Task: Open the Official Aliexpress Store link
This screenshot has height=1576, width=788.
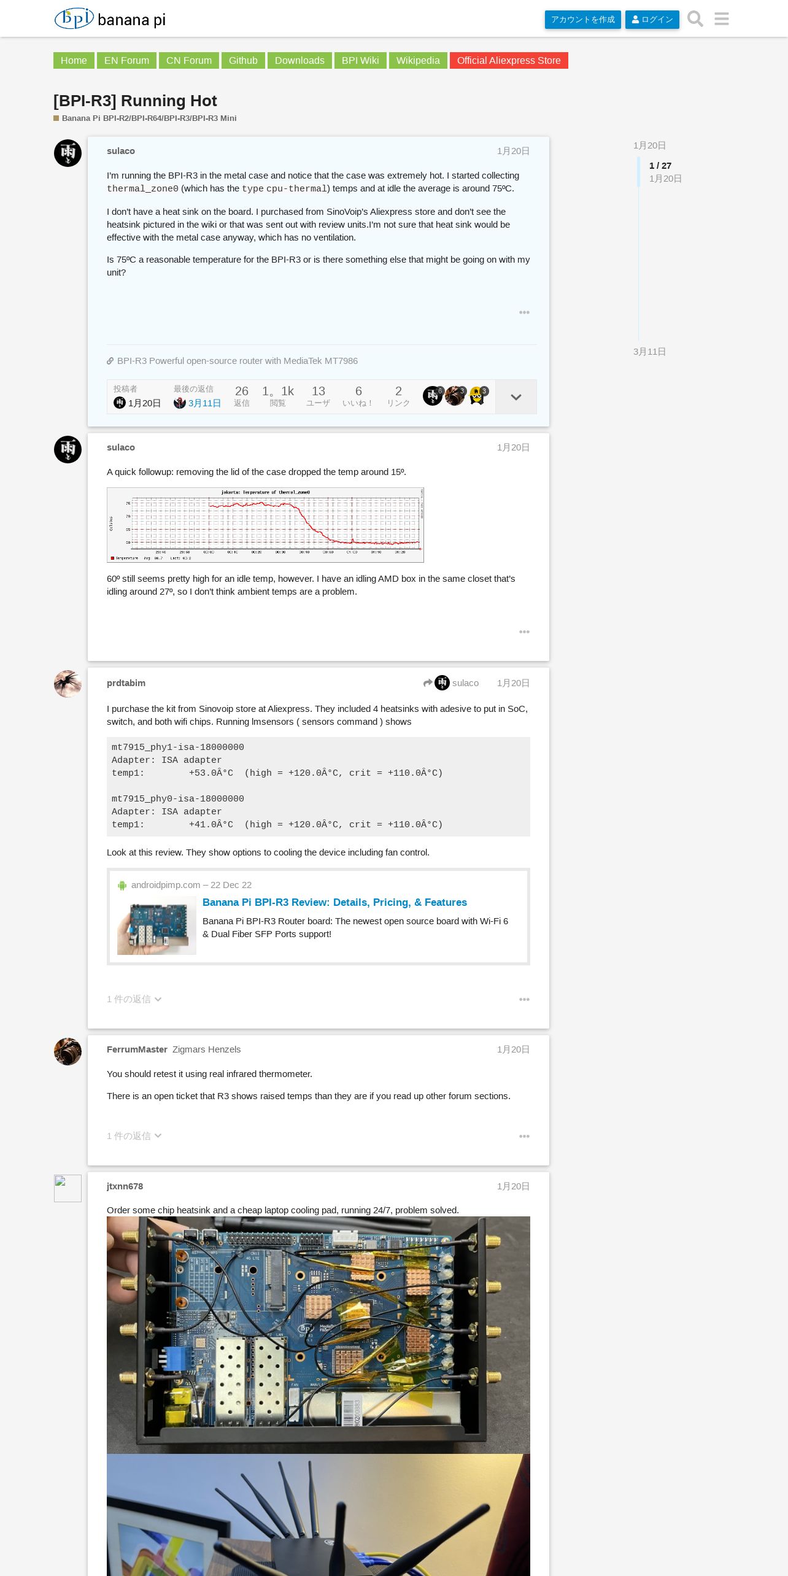Action: click(x=509, y=60)
